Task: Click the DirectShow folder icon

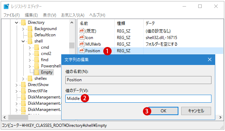Action: click(23, 85)
